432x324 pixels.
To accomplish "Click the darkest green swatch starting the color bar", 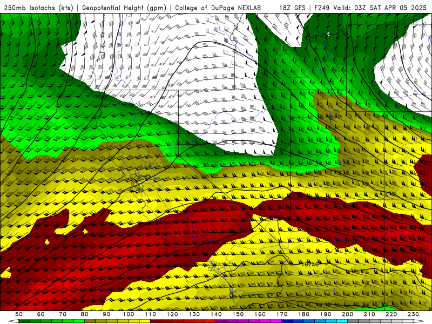I will 24,321.
